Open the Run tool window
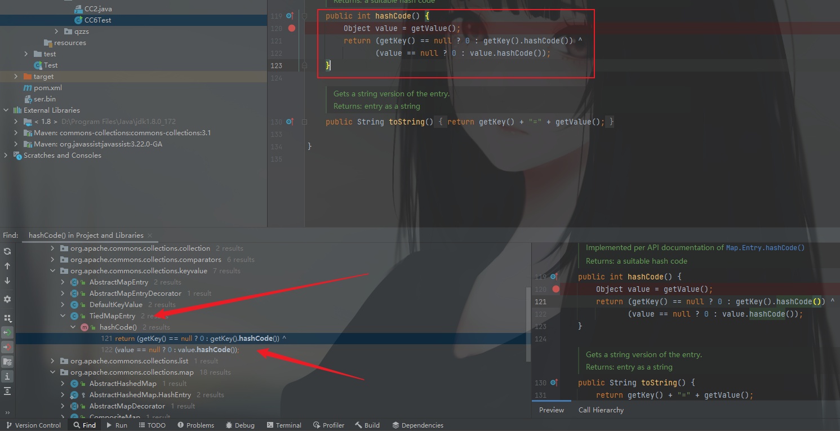This screenshot has width=840, height=431. pos(116,425)
